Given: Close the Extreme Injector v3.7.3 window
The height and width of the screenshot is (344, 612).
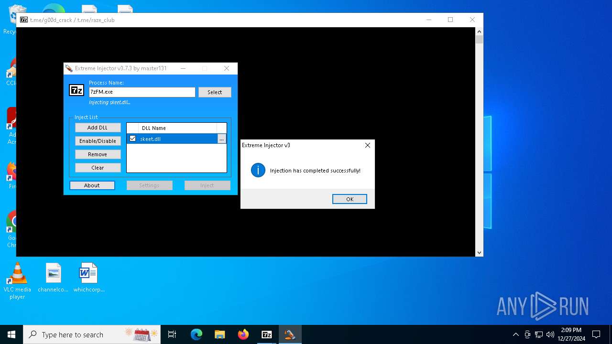Looking at the screenshot, I should (227, 68).
